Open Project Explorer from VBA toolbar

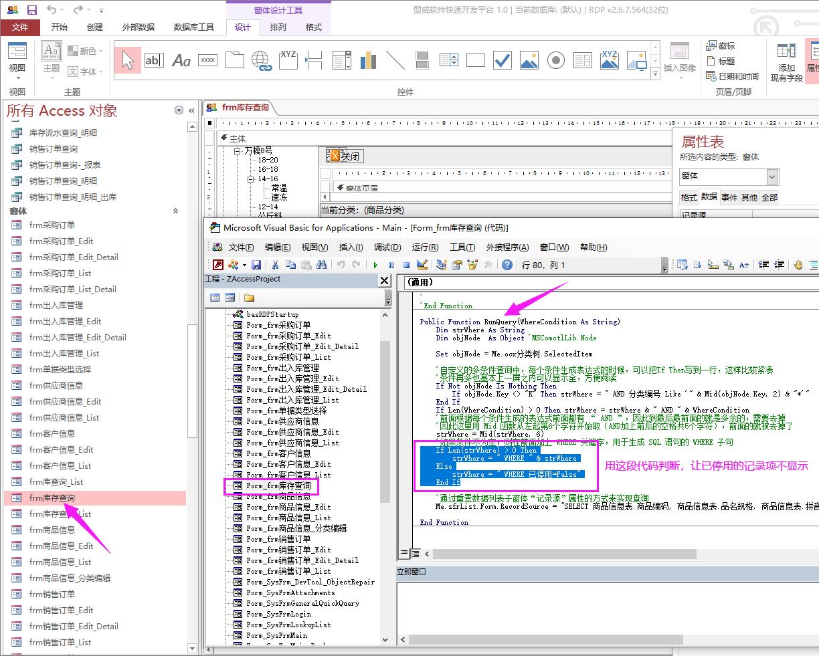point(442,265)
